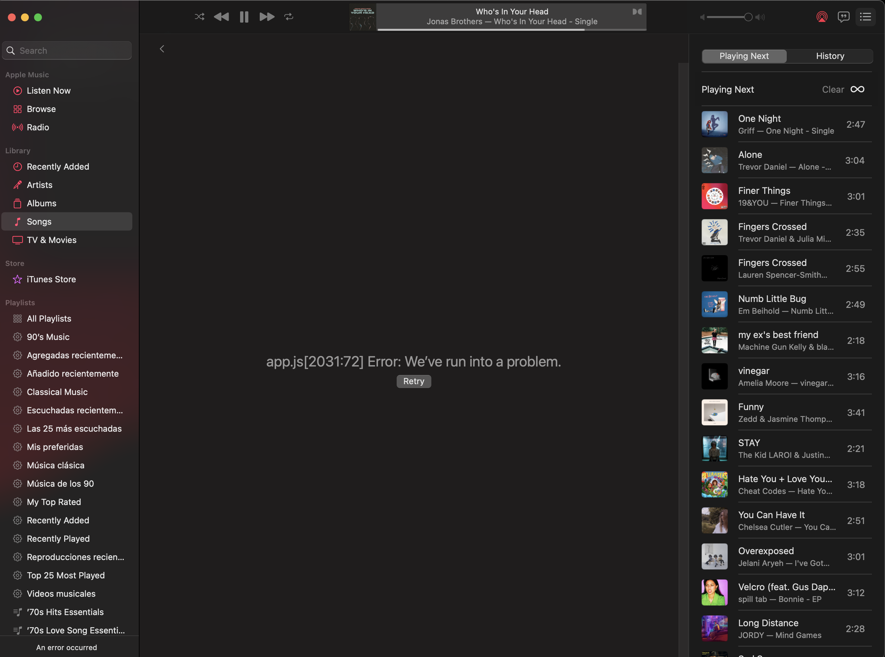Go to previous track
The width and height of the screenshot is (885, 657).
click(221, 17)
